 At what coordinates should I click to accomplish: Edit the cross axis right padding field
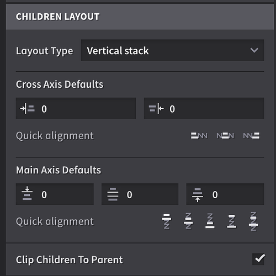pos(204,109)
